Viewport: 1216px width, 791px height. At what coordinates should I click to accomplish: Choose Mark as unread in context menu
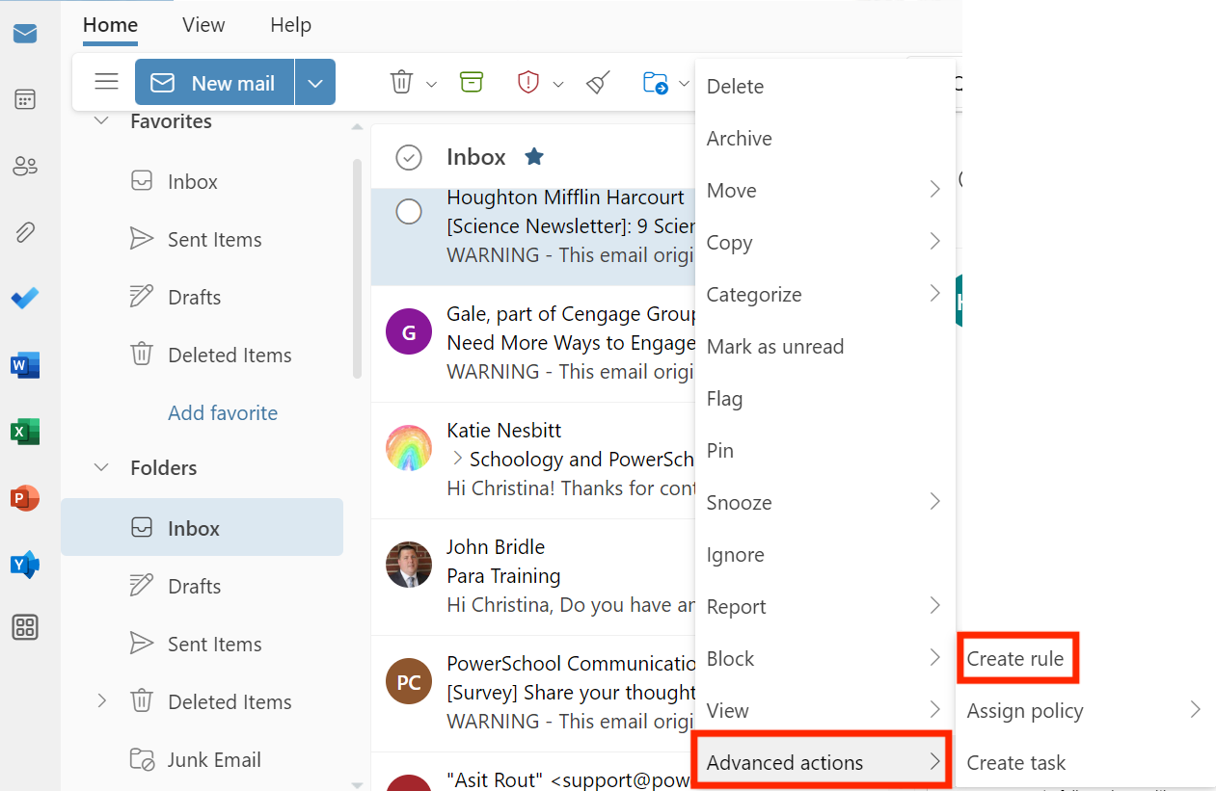(825, 347)
